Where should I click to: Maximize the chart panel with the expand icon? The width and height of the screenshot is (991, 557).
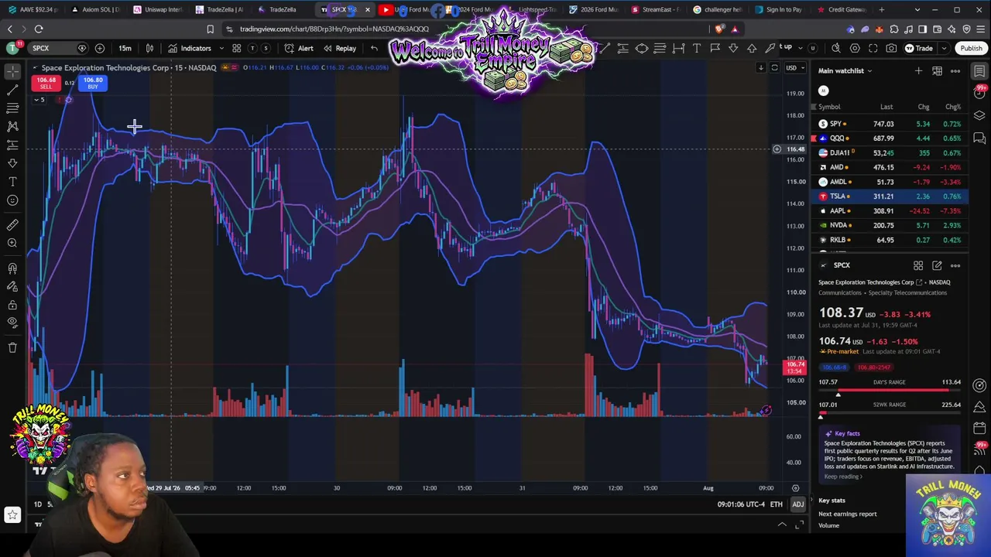(799, 525)
